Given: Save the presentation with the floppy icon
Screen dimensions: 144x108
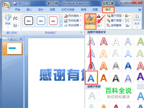Looking at the screenshot, I should click(x=15, y=4).
